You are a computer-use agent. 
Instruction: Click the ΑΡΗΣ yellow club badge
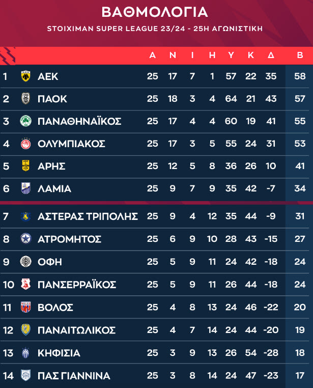pos(25,166)
